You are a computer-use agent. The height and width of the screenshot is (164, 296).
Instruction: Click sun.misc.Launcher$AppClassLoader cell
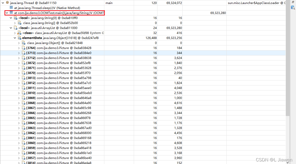pos(257,3)
